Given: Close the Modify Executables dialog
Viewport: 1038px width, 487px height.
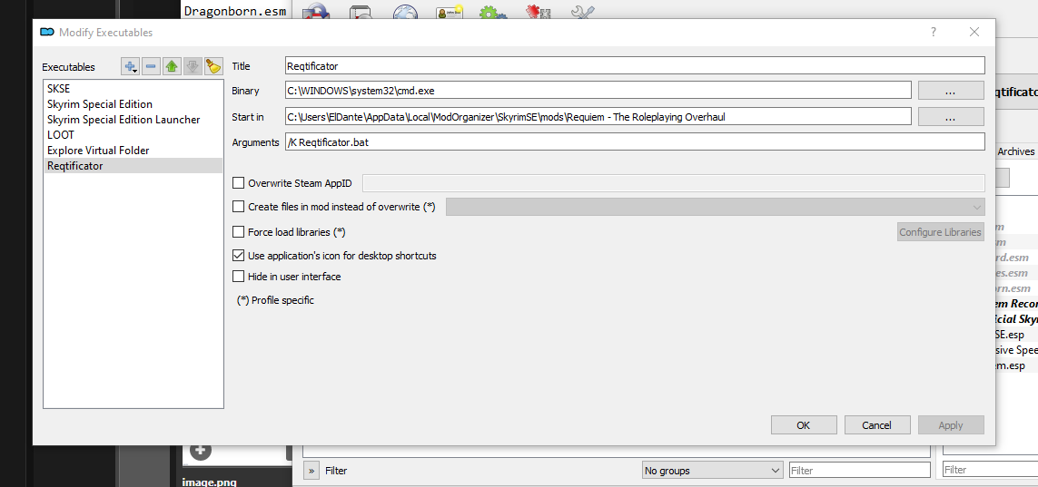Looking at the screenshot, I should coord(974,32).
